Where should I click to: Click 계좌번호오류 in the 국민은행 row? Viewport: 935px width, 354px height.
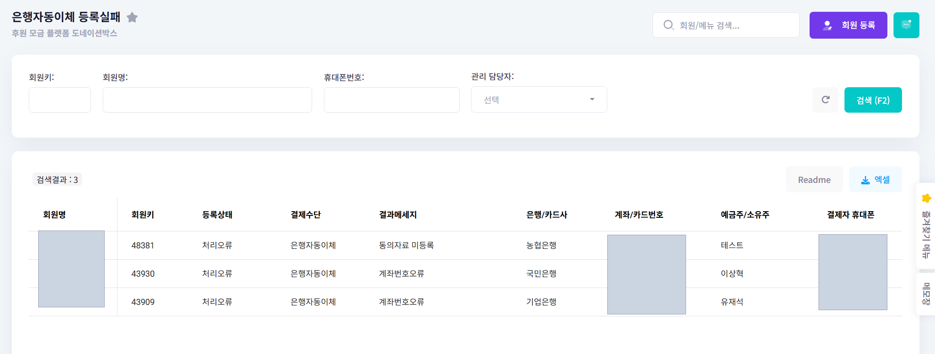402,274
